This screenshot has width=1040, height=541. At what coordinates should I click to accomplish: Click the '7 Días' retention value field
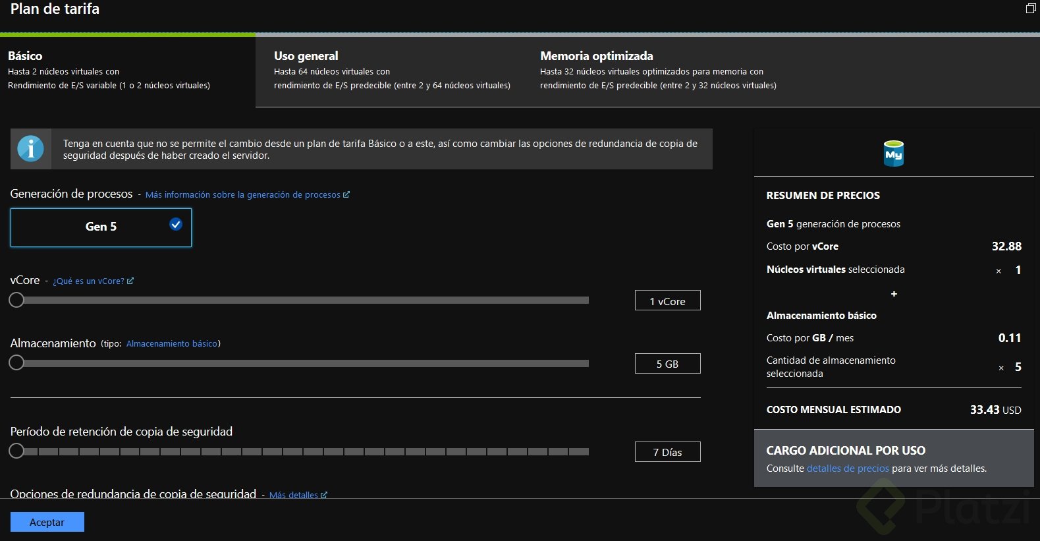point(668,452)
